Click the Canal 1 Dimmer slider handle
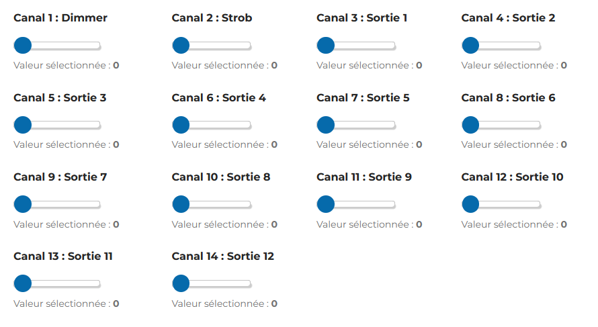Viewport: 598px width, 327px height. (x=23, y=46)
